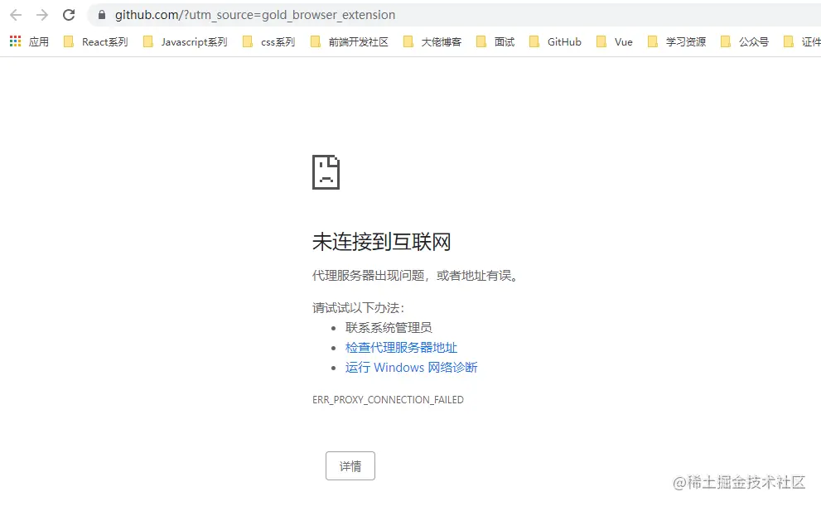Open the 面试 bookmark folder

(x=495, y=42)
